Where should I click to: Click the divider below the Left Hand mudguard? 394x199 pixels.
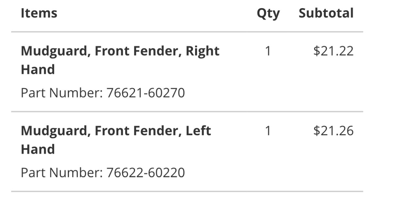[x=187, y=191]
